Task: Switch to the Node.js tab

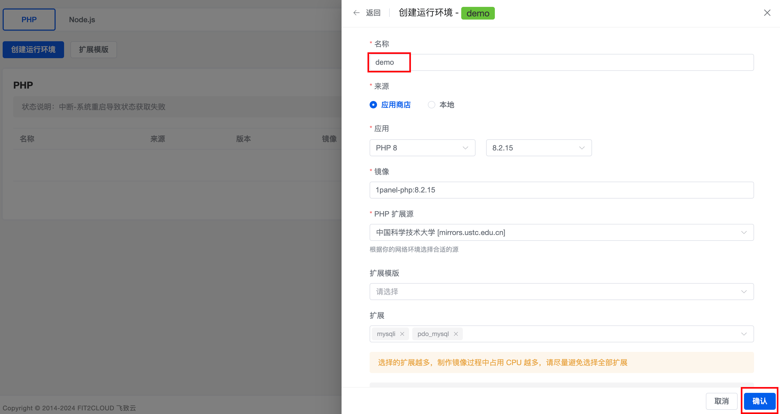Action: click(x=82, y=20)
